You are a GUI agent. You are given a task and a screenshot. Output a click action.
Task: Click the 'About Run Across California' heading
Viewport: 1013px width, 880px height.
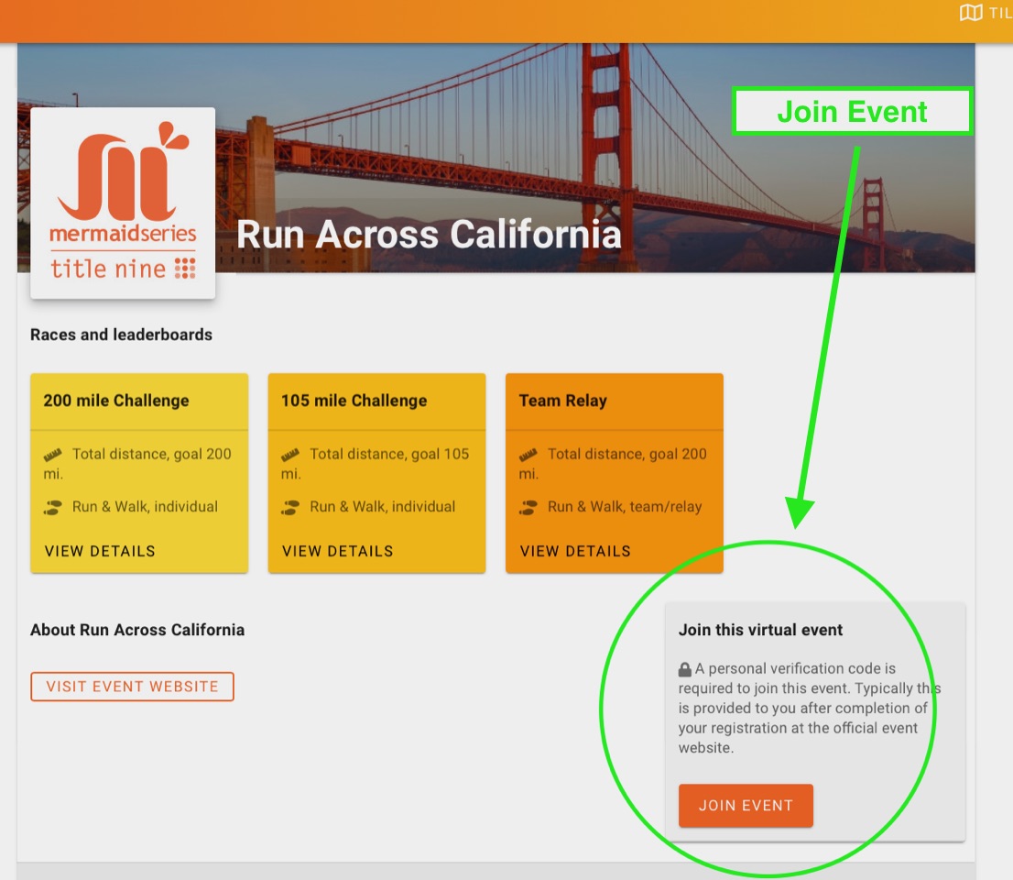click(x=137, y=630)
